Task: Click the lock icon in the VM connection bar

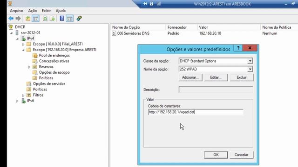Action: click(x=151, y=4)
